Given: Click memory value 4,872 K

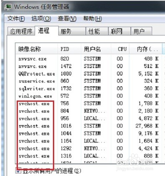Looking at the screenshot, I should coord(148,118).
